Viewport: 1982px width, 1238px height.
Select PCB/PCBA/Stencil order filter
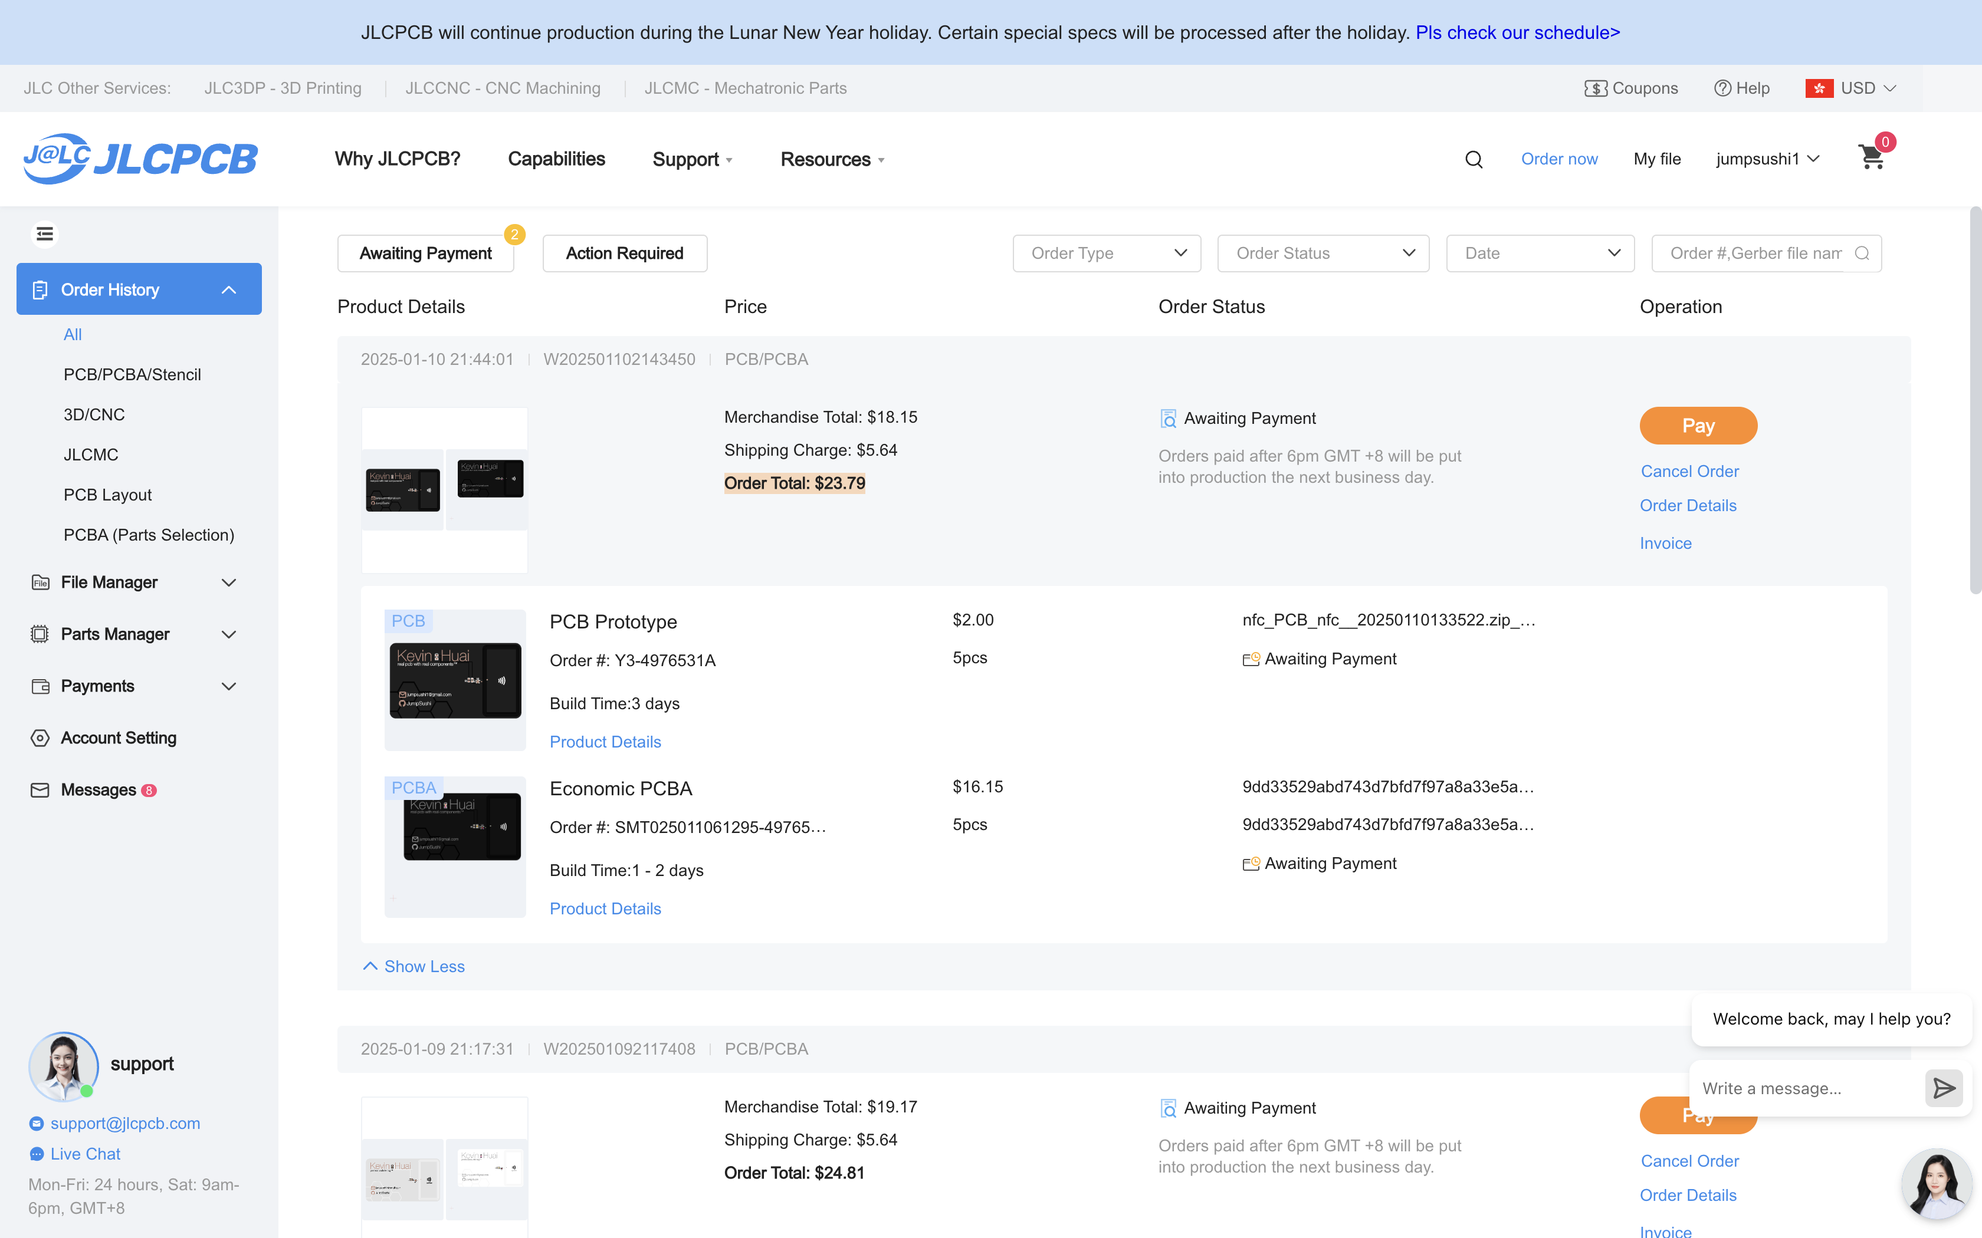132,374
